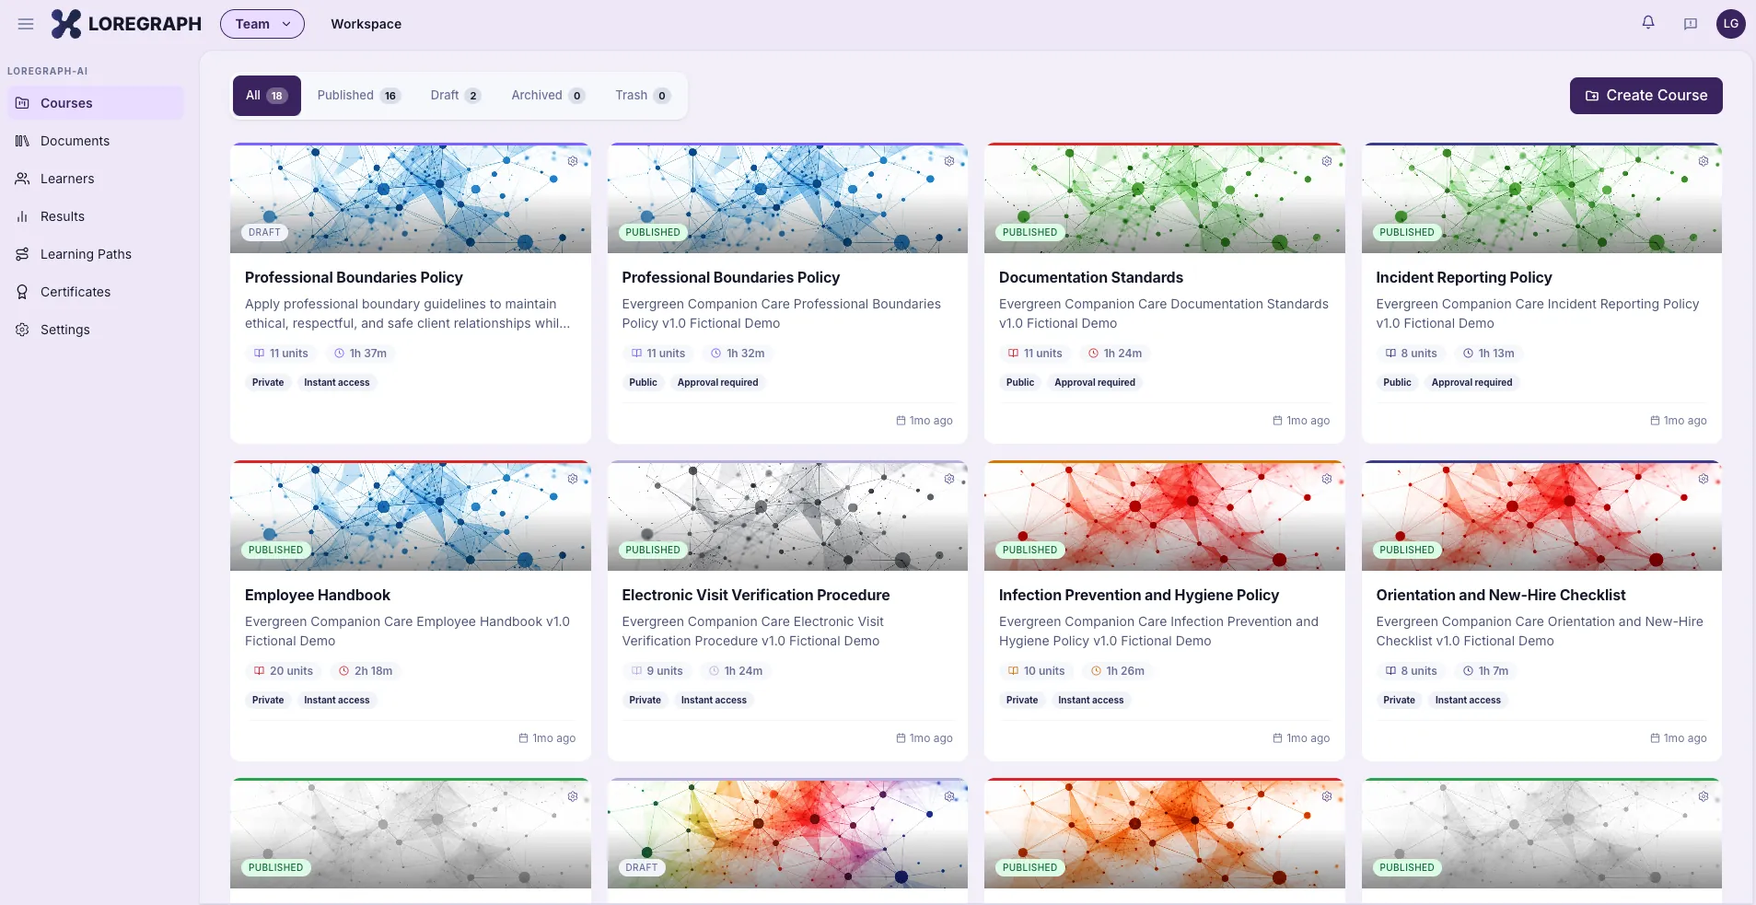Open settings gear on Incident Reporting Policy card
Screen dimensions: 1756x905
pyautogui.click(x=1704, y=161)
